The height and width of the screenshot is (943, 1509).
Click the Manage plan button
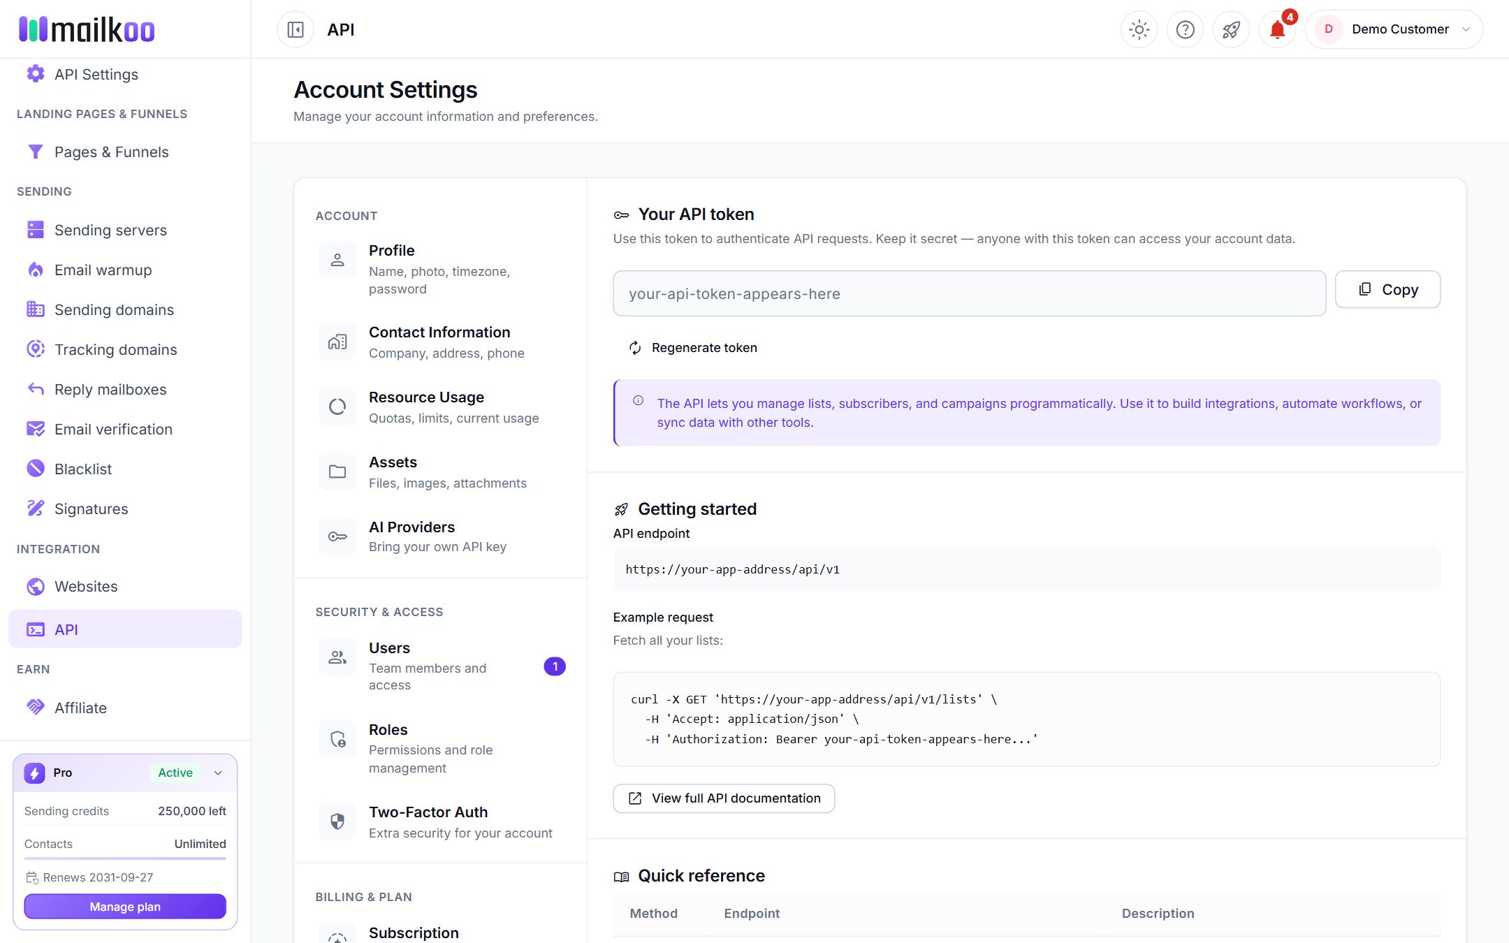125,906
